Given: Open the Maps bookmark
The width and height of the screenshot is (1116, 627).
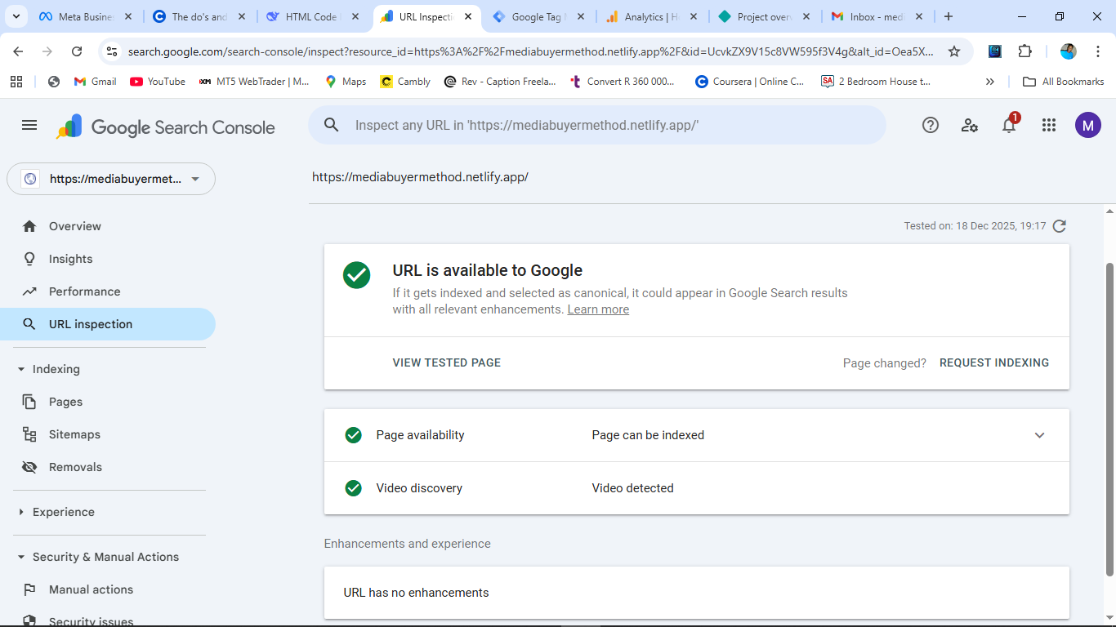Looking at the screenshot, I should 346,82.
